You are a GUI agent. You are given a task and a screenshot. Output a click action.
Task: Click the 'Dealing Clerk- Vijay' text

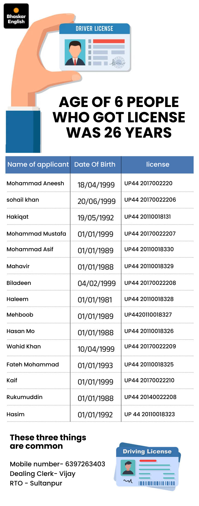pyautogui.click(x=43, y=474)
